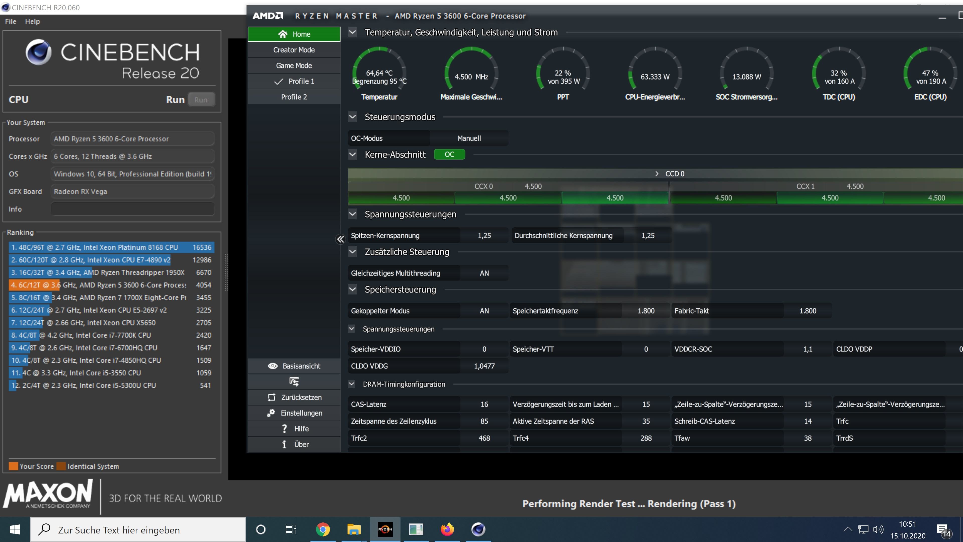Click the CAS-Latenz input field
Image resolution: width=963 pixels, height=542 pixels.
[476, 404]
